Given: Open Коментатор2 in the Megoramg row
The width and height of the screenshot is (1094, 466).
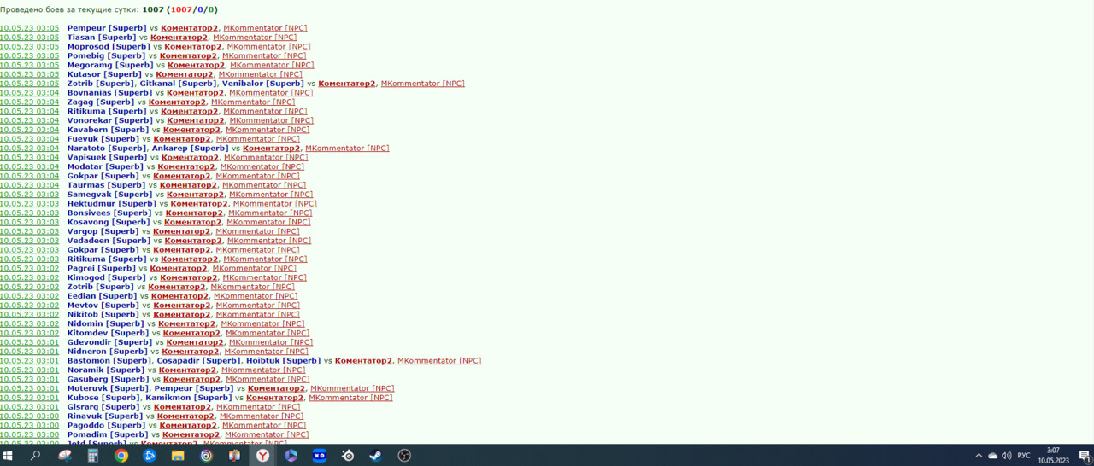Looking at the screenshot, I should click(x=196, y=65).
